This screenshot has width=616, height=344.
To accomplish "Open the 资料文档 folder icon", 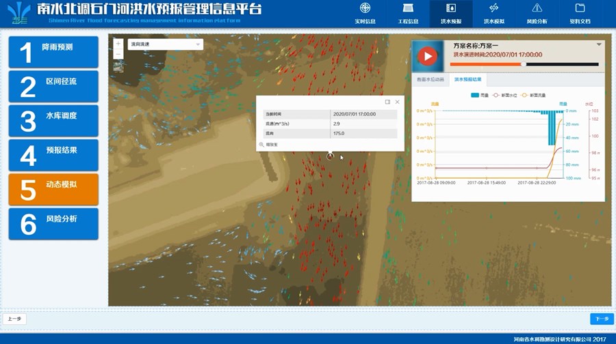I will tap(580, 9).
